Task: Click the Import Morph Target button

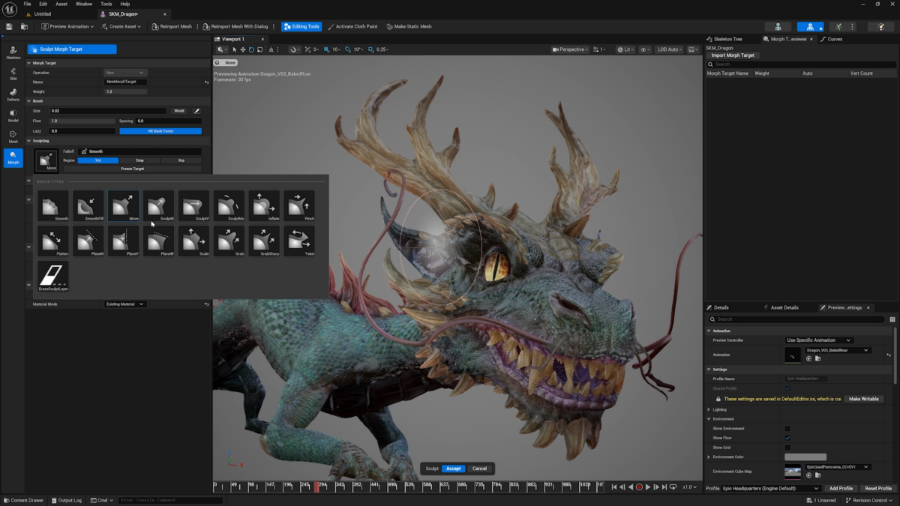Action: coord(733,55)
